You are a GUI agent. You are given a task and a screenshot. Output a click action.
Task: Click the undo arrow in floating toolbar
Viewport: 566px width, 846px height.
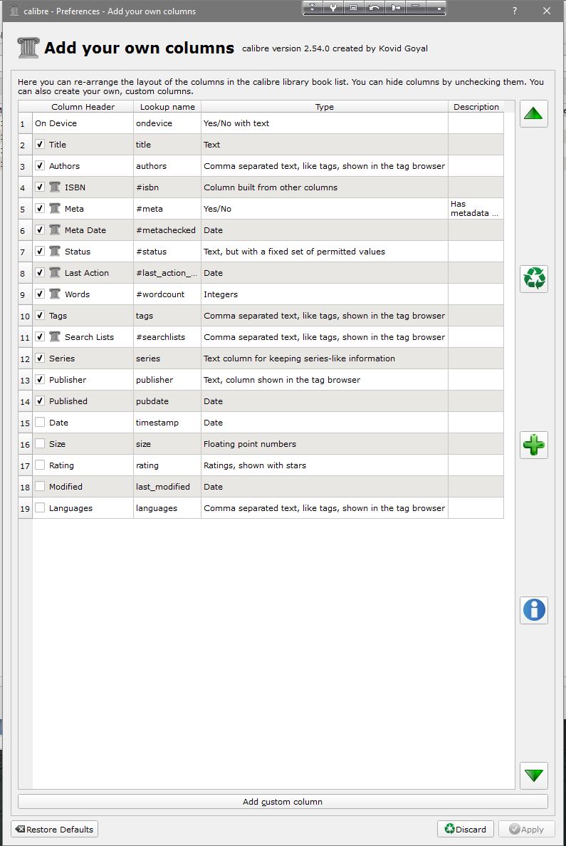[x=374, y=8]
